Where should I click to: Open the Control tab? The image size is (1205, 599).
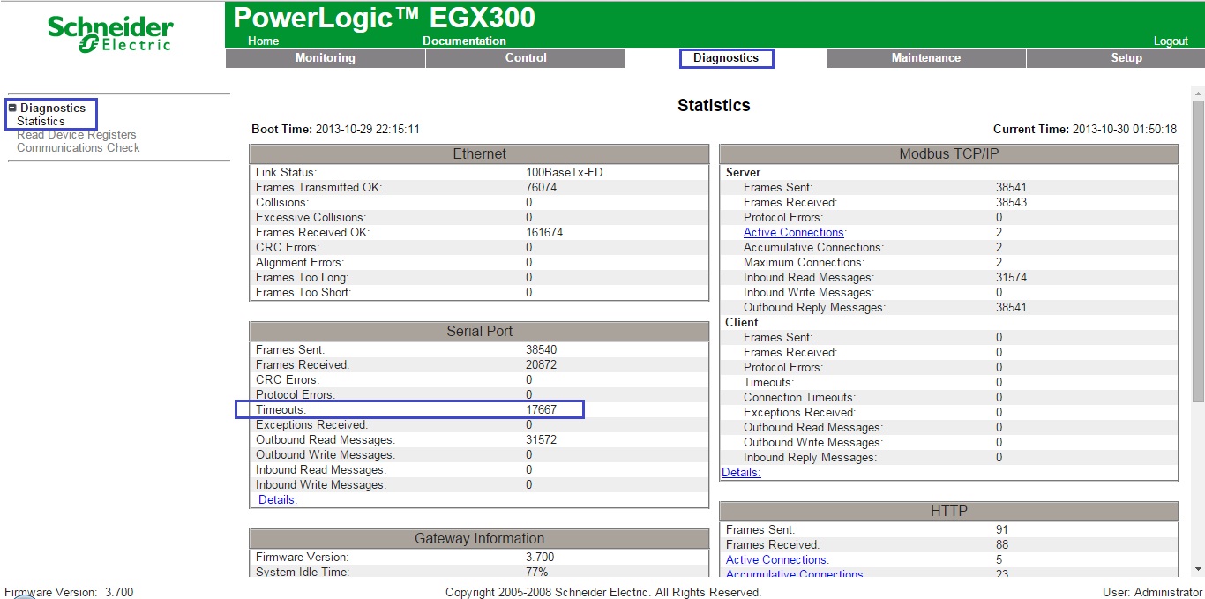tap(526, 58)
